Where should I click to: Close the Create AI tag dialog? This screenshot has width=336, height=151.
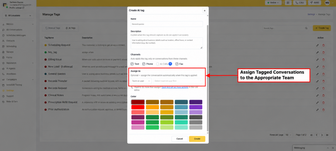pyautogui.click(x=205, y=10)
